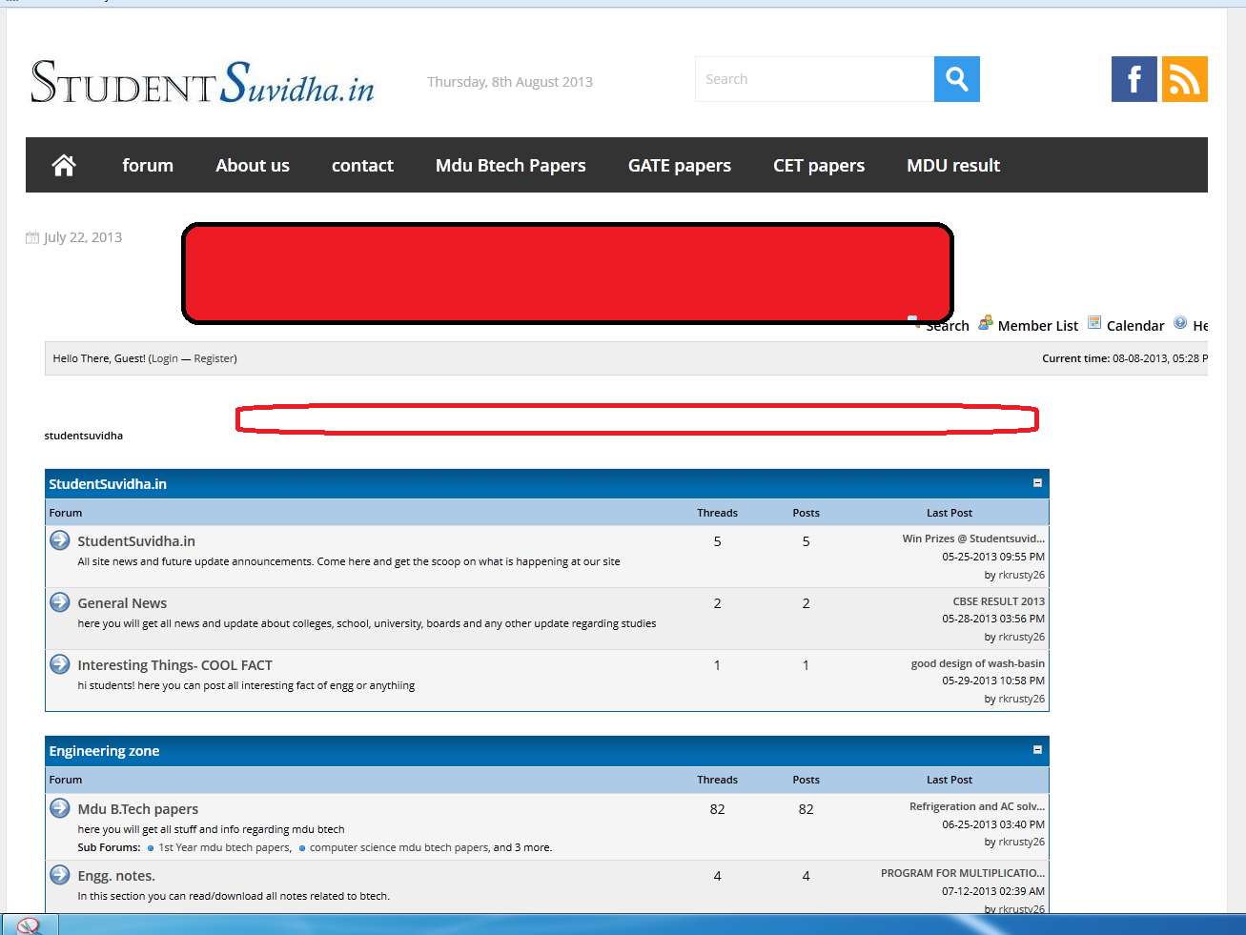
Task: Click the blue search magnifier button
Action: pyautogui.click(x=956, y=79)
